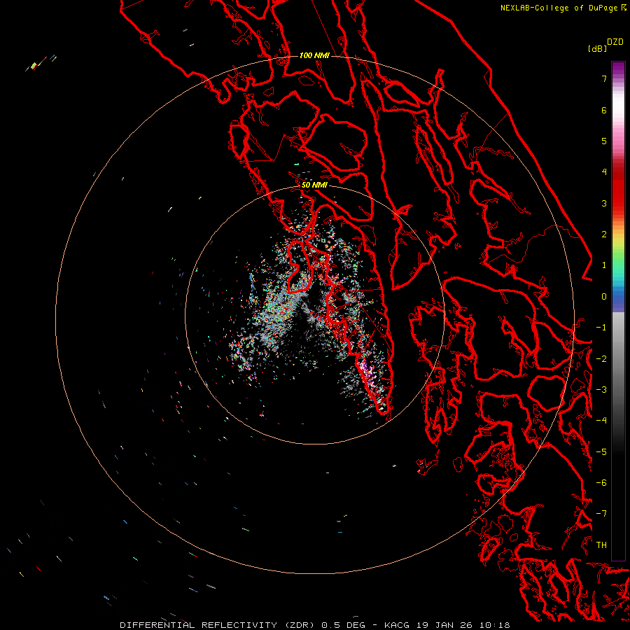Click the 4 dB tick label

604,172
